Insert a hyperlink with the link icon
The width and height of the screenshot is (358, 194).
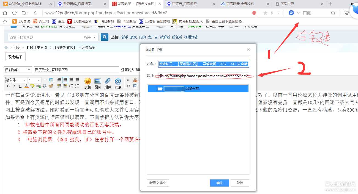pyautogui.click(x=39, y=86)
